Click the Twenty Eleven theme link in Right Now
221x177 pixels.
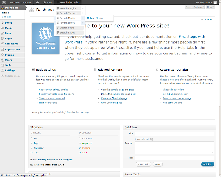(46, 160)
